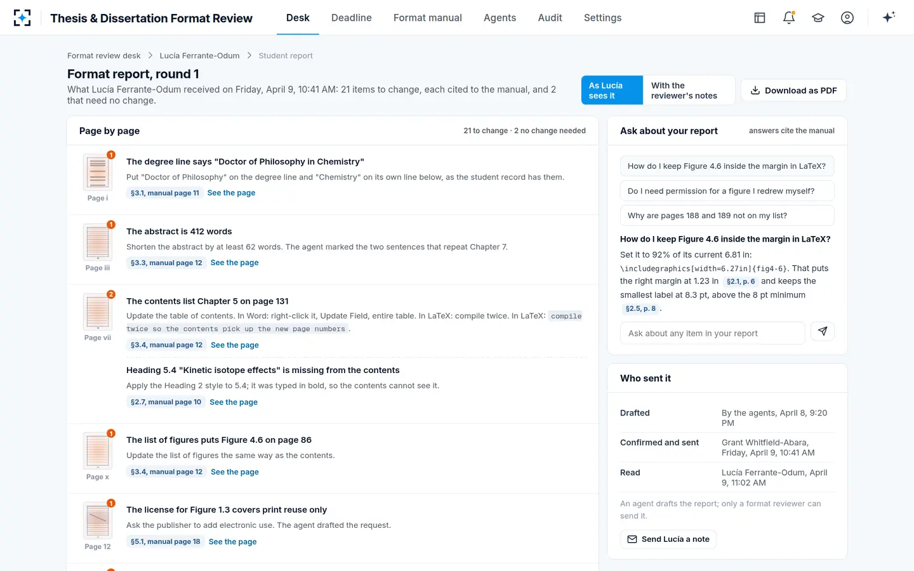Ask why pages 188 and 189 are missing
914x571 pixels.
point(727,216)
